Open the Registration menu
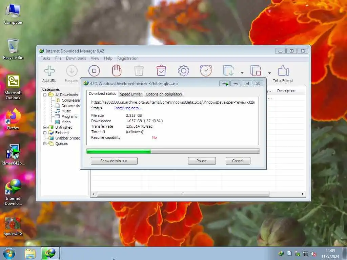Screen dimensions: 347x260 tap(128, 58)
